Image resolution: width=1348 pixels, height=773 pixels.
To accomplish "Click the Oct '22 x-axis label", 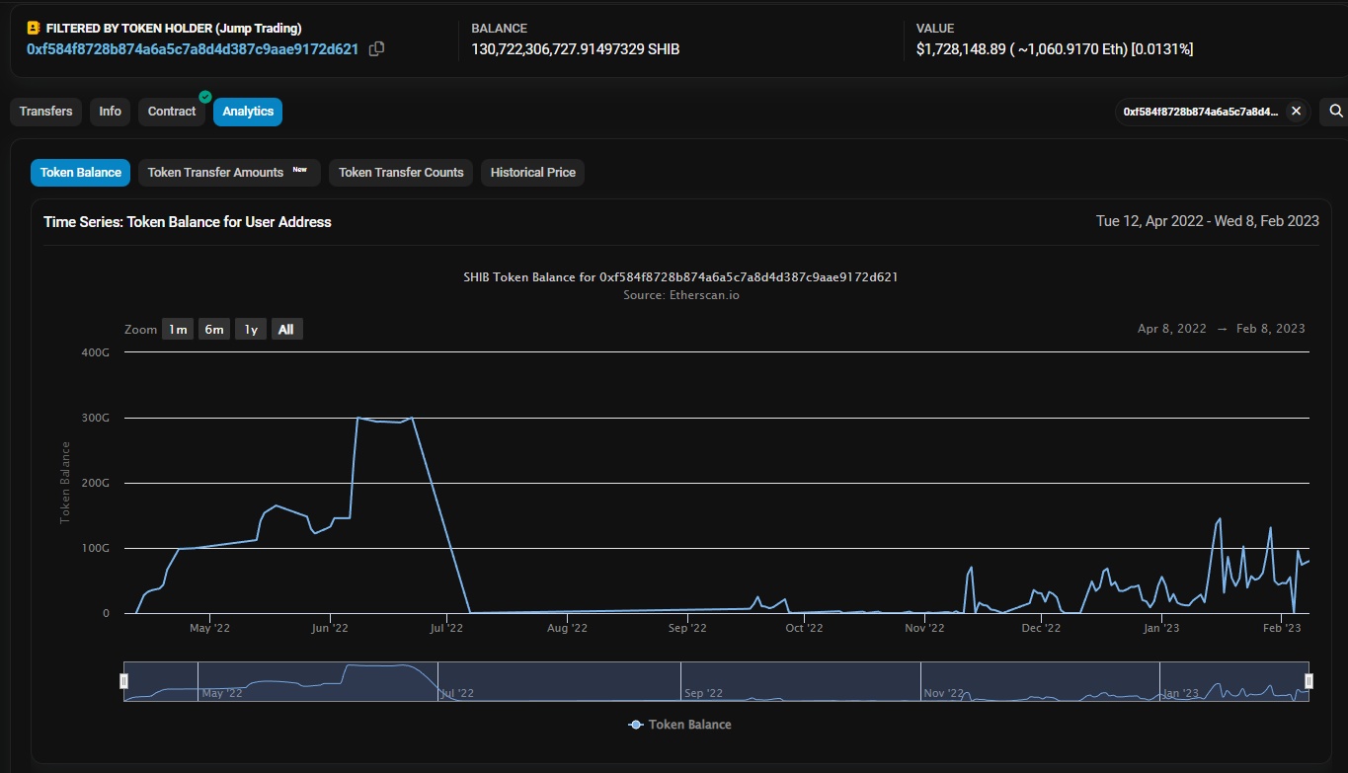I will 804,628.
